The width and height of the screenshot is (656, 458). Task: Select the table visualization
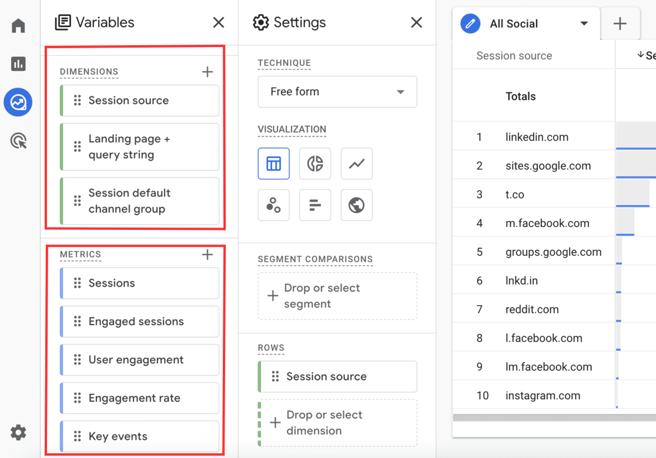pyautogui.click(x=273, y=163)
